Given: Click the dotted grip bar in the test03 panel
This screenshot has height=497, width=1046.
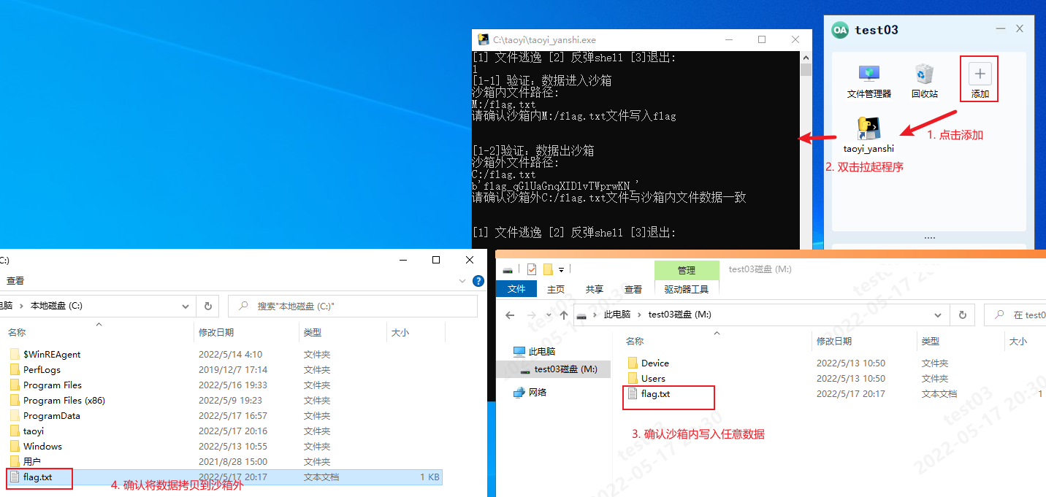Looking at the screenshot, I should tap(929, 238).
